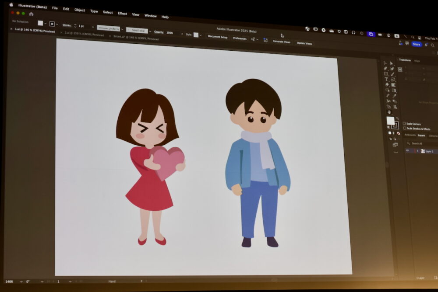Screen dimensions: 438x292
Task: Select the Hand tool
Action: pos(389,112)
